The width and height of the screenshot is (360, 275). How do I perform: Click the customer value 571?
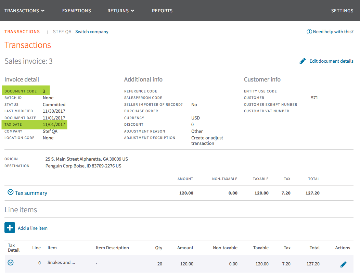[x=314, y=98]
